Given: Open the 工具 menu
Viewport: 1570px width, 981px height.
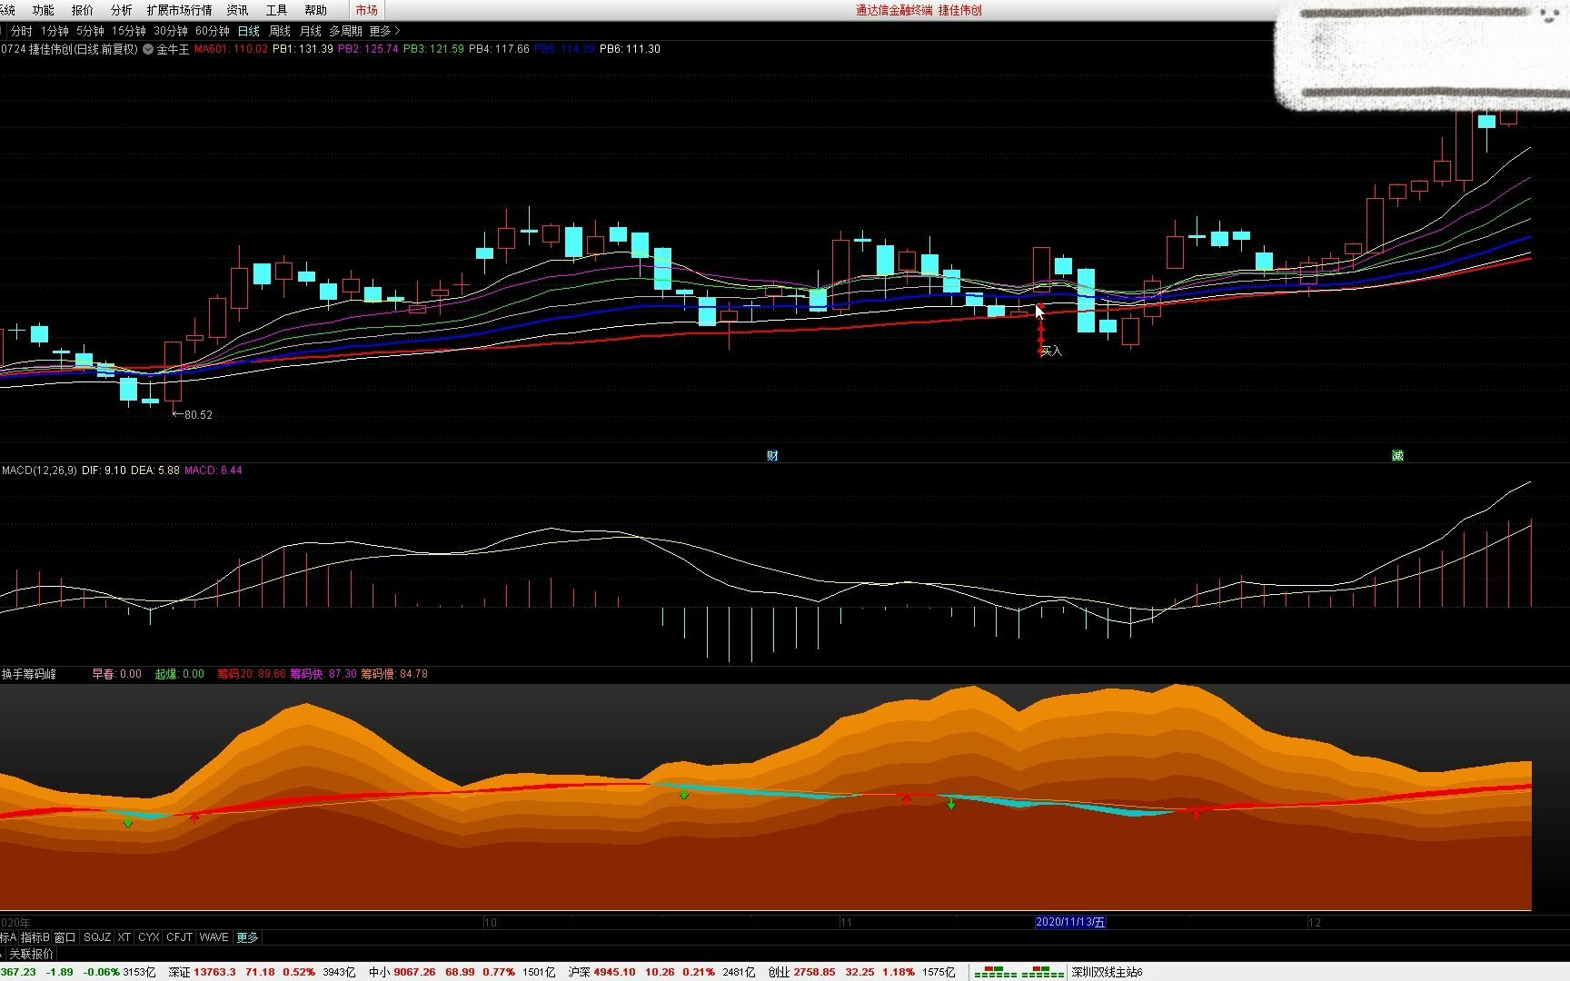Looking at the screenshot, I should click(x=276, y=10).
